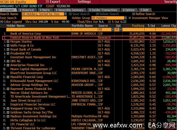
Task: Click CUSIP value 92206C40
Action: [63, 6]
